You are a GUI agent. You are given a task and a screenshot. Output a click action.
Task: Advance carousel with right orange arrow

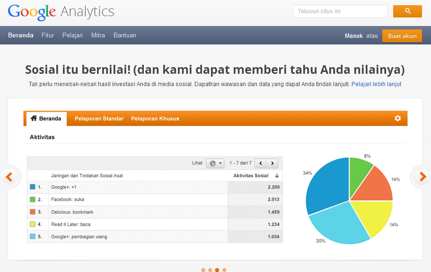[423, 176]
